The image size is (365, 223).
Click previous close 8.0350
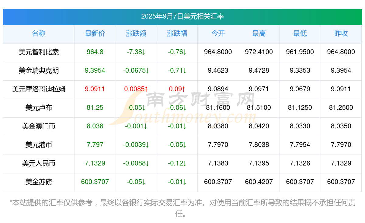(341, 126)
